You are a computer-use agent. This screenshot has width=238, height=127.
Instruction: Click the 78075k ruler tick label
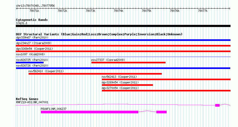[x=147, y=11]
